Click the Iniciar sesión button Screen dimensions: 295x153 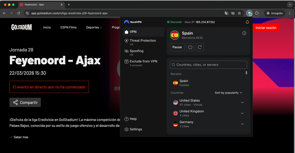click(266, 28)
